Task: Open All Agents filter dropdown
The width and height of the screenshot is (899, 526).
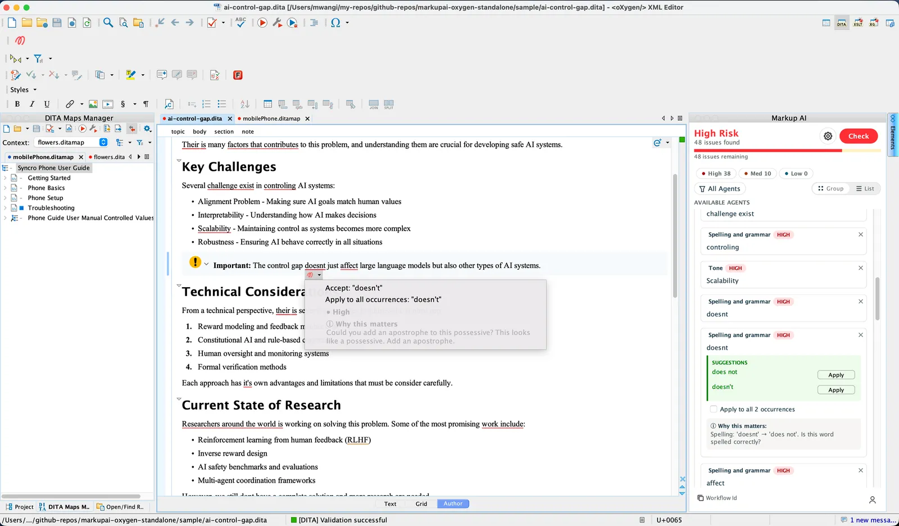Action: pyautogui.click(x=720, y=189)
